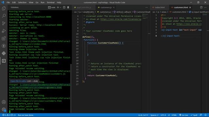Split the terminal

pyautogui.click(x=64, y=7)
